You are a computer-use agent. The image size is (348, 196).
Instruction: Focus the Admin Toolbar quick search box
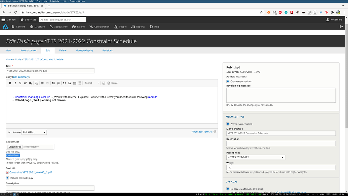tap(63, 20)
